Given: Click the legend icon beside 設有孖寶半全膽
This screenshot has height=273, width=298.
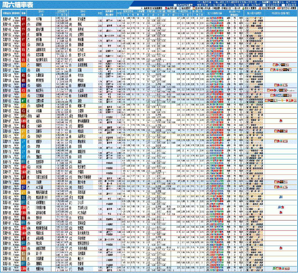Looking at the screenshot, I should pos(261,8).
